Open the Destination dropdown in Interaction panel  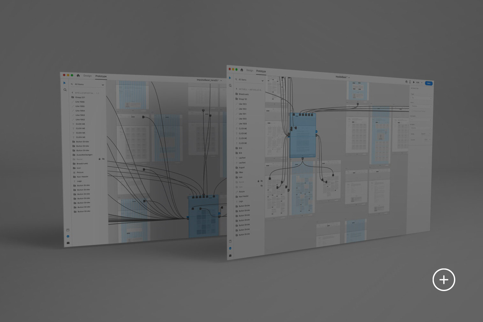[421, 120]
